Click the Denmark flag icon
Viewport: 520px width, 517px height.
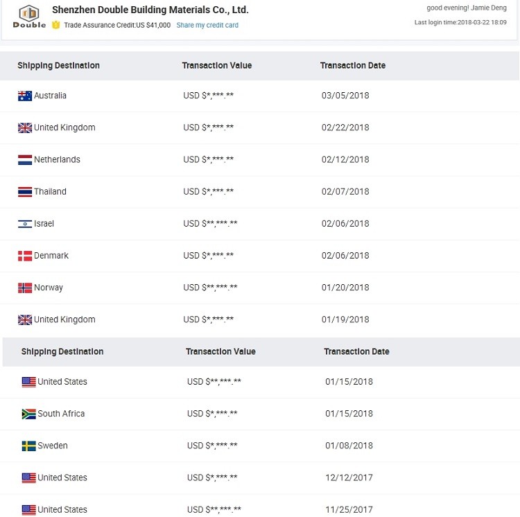click(25, 256)
